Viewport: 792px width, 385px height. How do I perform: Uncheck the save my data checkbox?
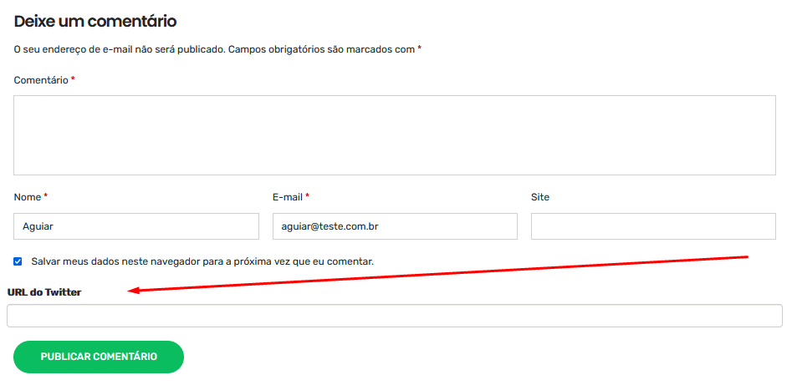[18, 261]
